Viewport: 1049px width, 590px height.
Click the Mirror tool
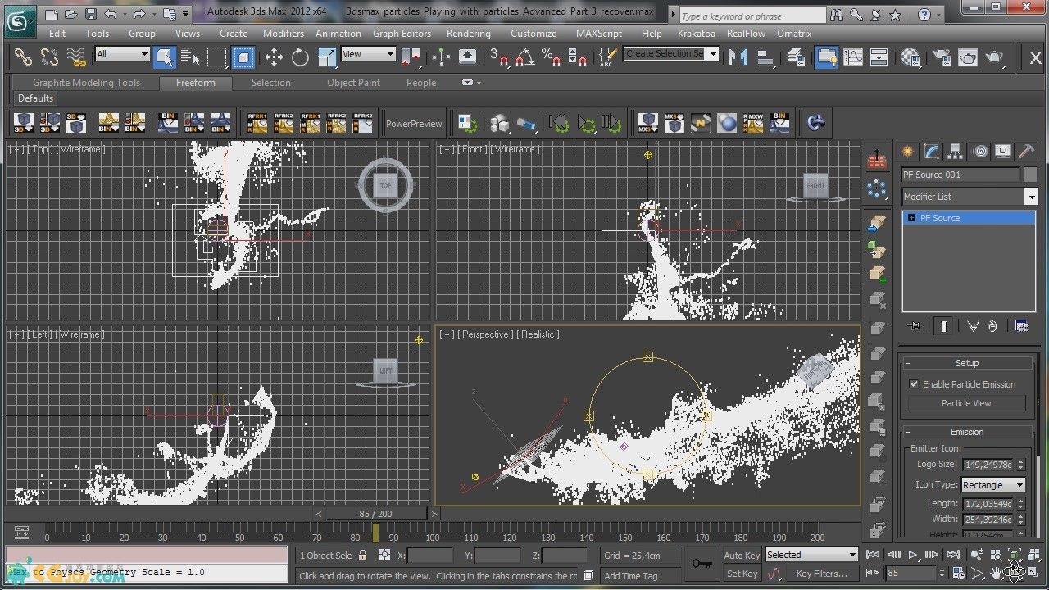pos(738,57)
